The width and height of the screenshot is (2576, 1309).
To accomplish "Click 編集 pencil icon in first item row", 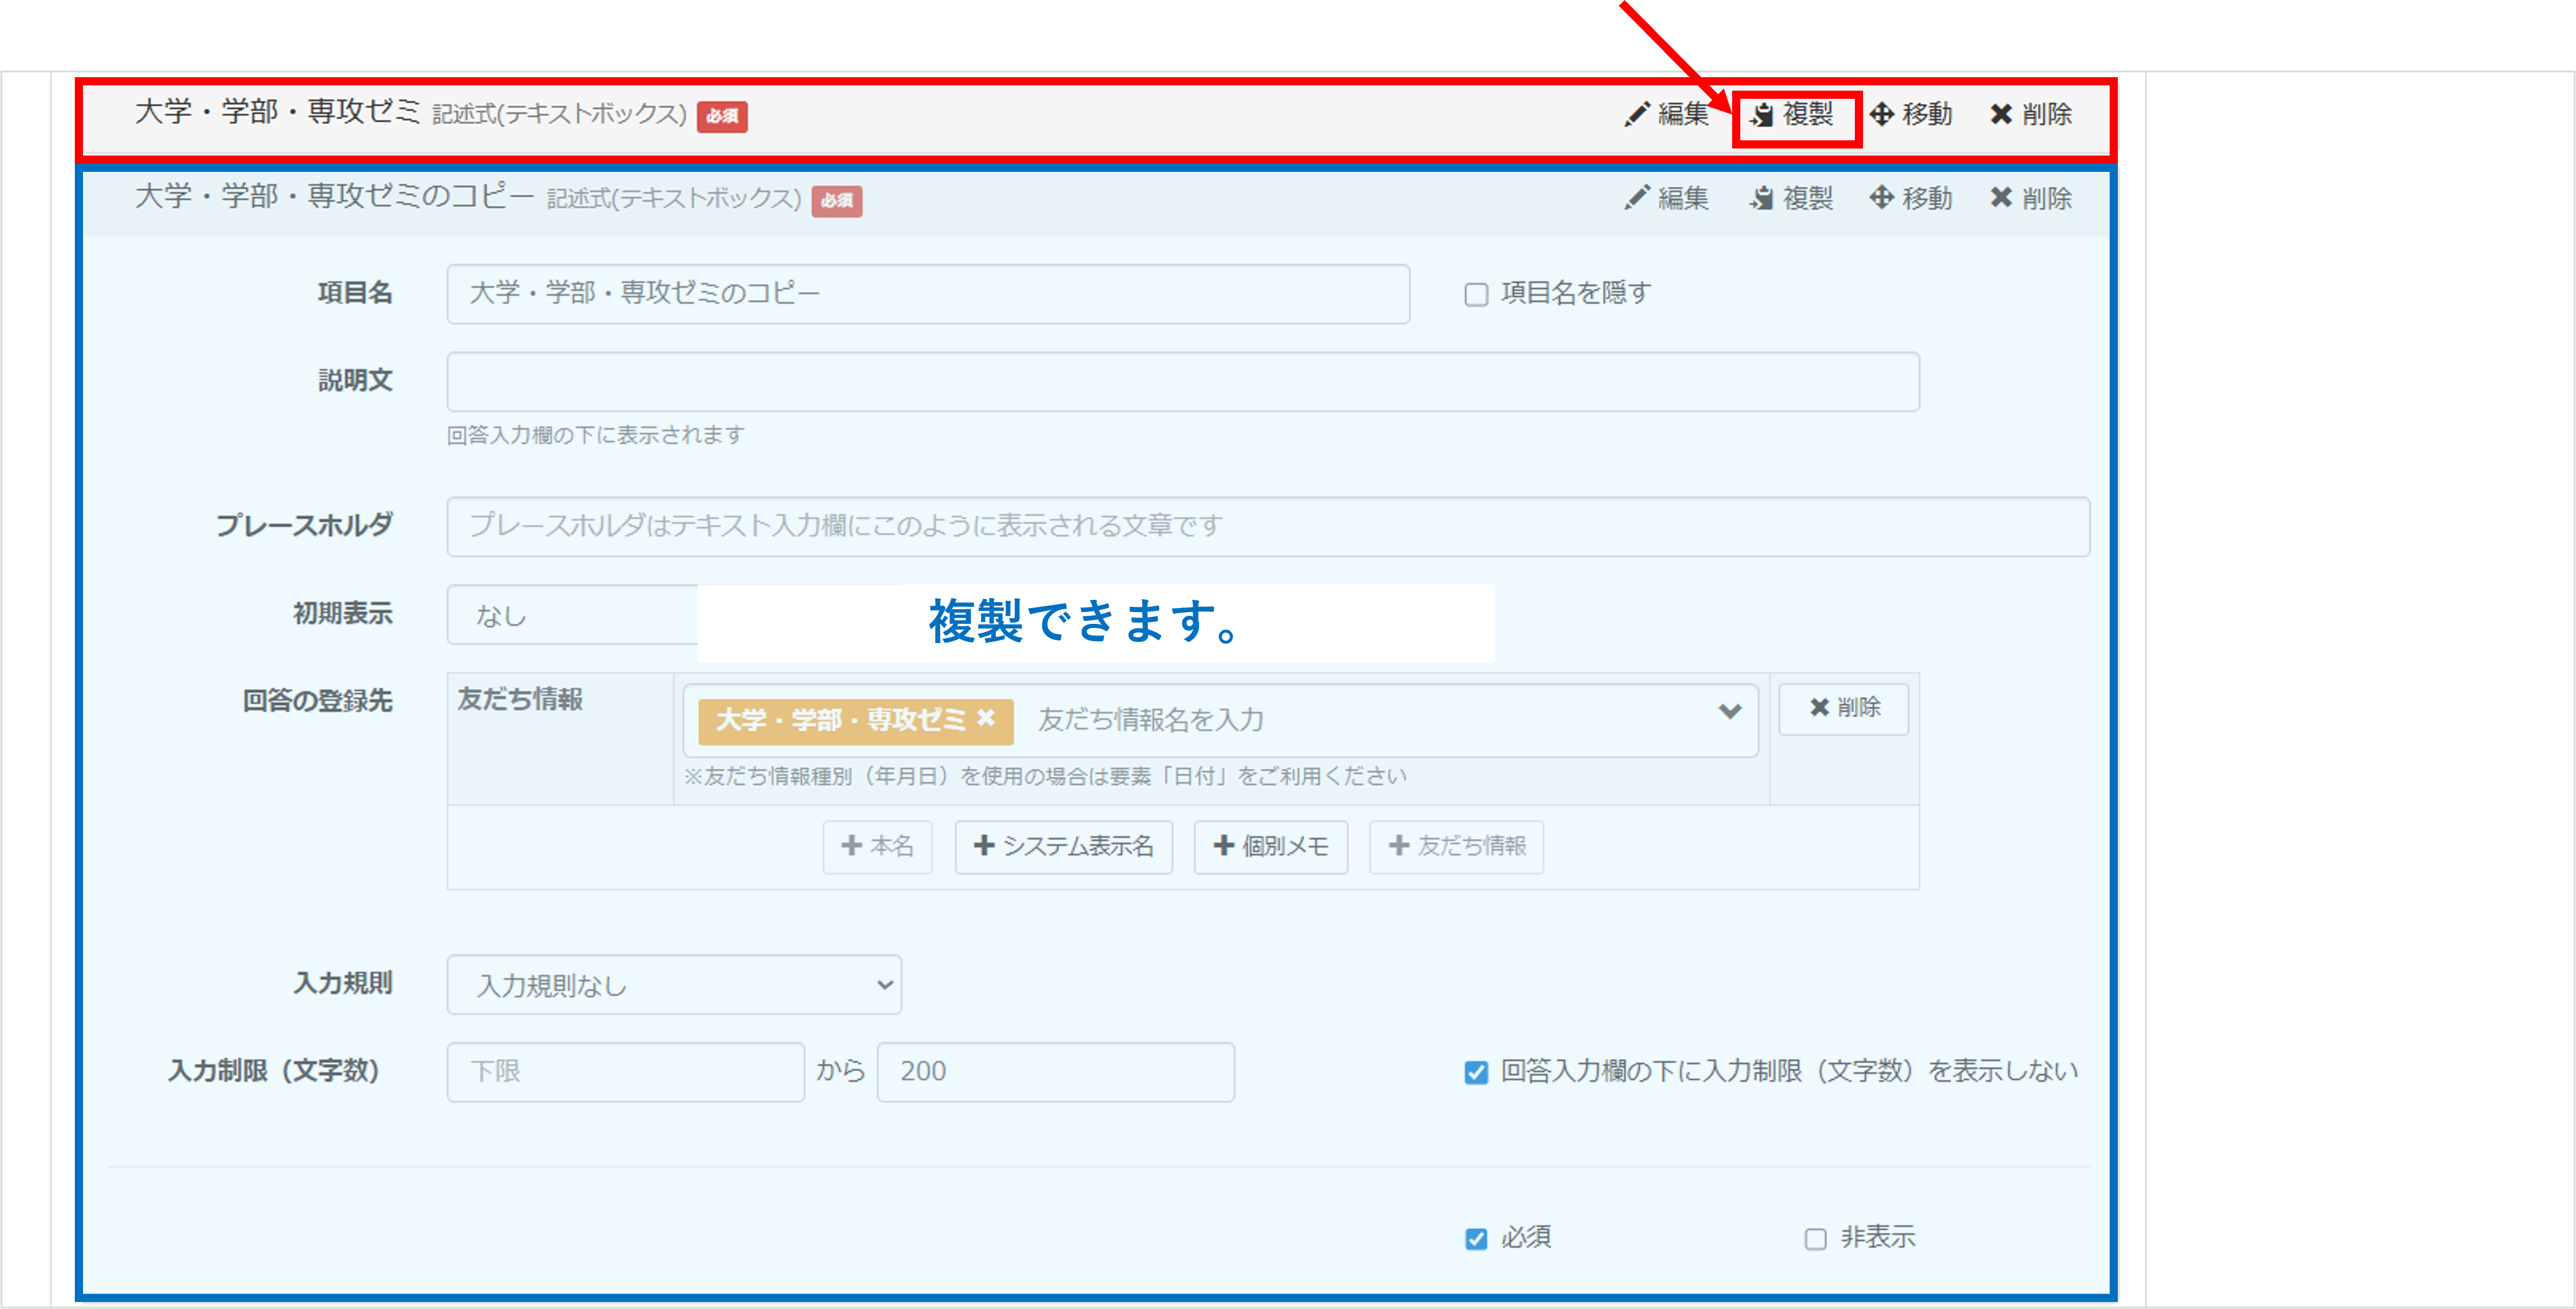I will tap(1636, 114).
